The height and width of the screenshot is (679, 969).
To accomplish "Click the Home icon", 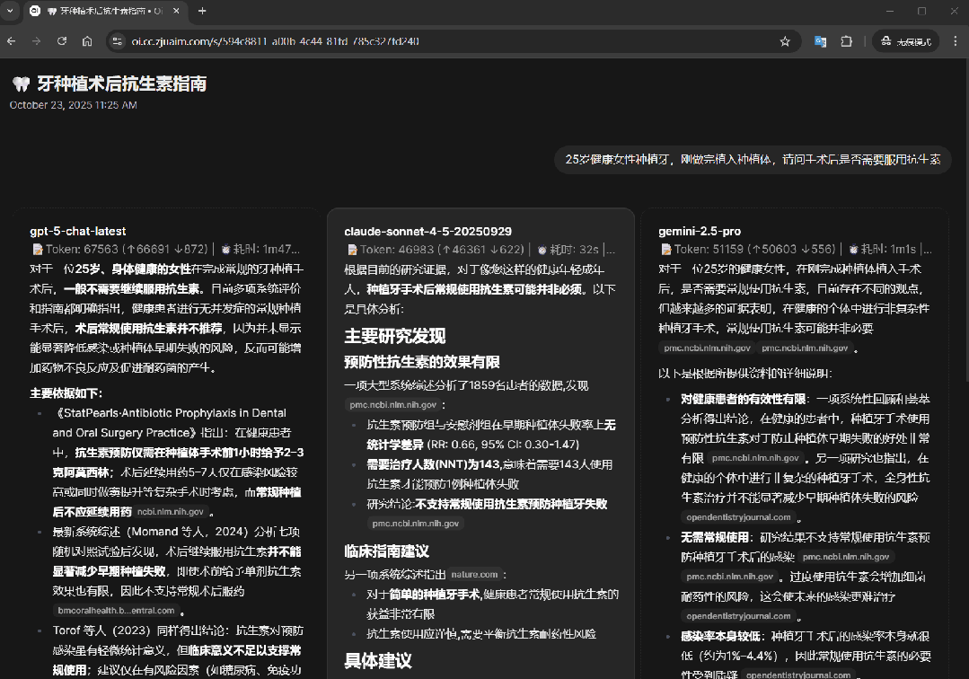I will point(86,40).
